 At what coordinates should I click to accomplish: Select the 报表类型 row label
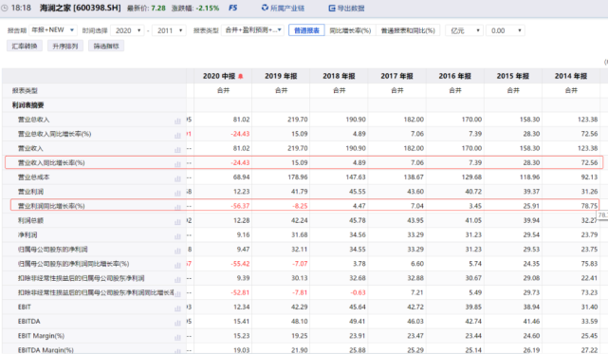pyautogui.click(x=25, y=90)
